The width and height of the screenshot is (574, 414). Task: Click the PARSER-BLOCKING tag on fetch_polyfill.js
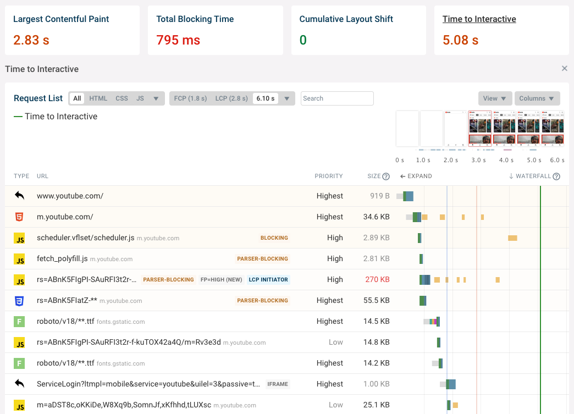click(x=262, y=259)
